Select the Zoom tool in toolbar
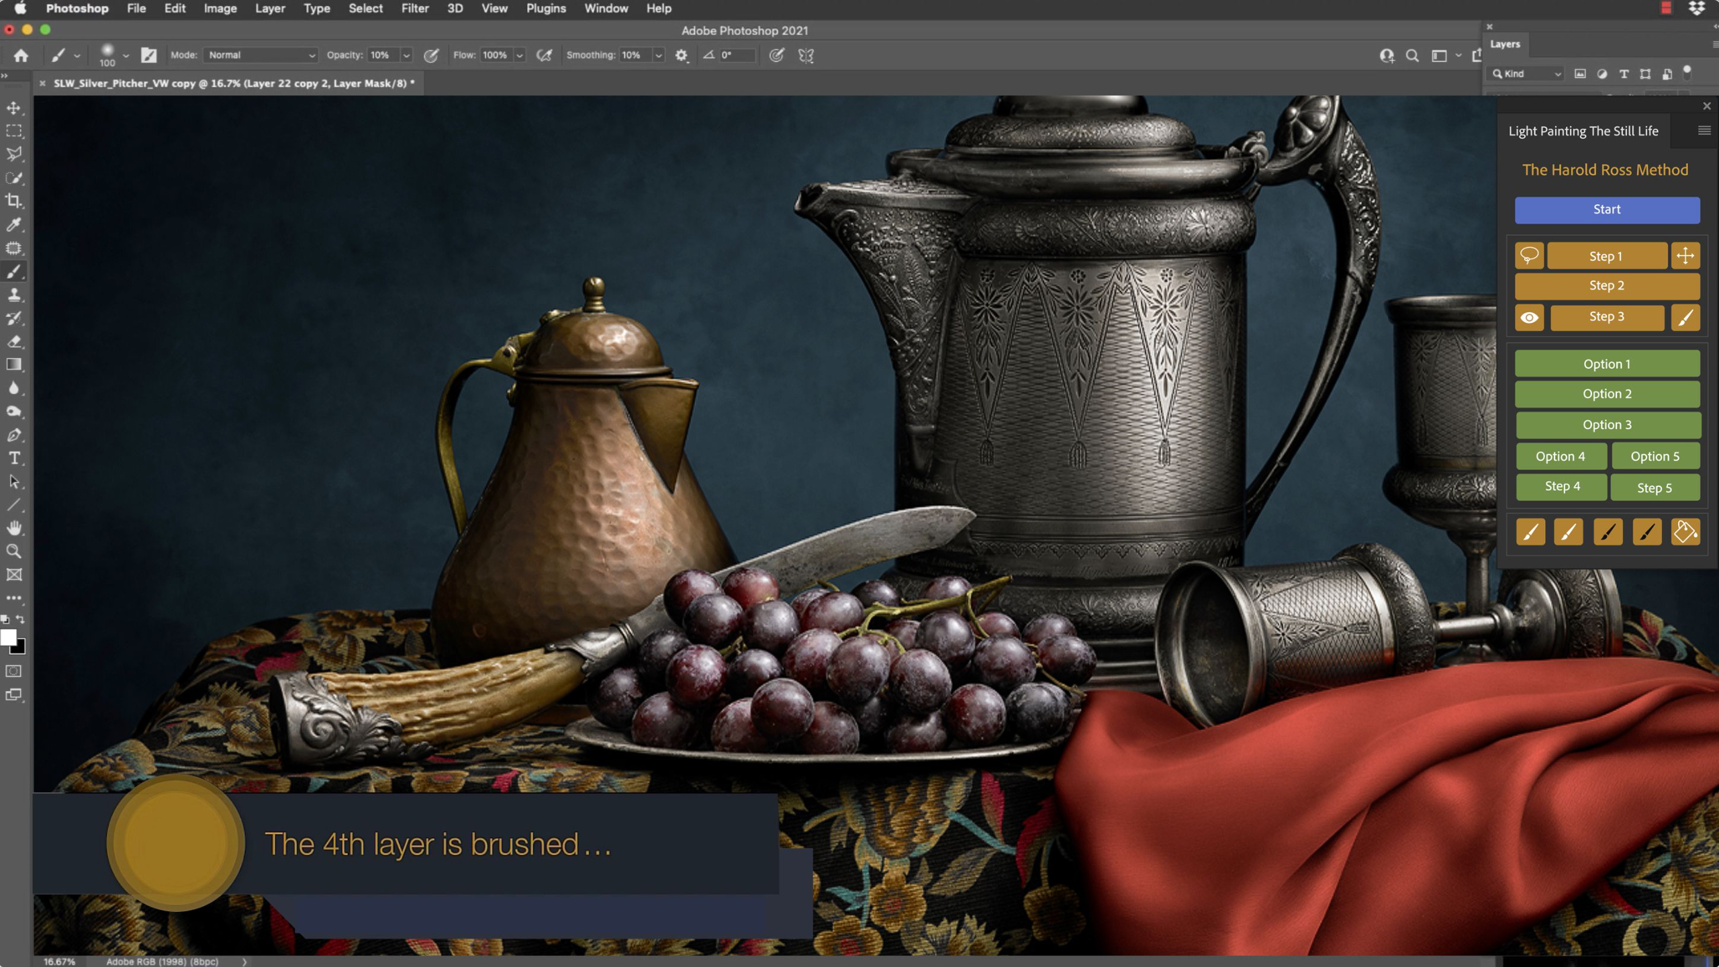This screenshot has height=967, width=1719. 13,551
